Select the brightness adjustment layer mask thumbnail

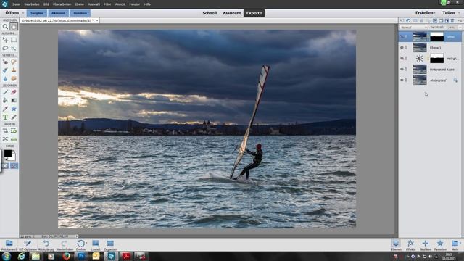[436, 58]
